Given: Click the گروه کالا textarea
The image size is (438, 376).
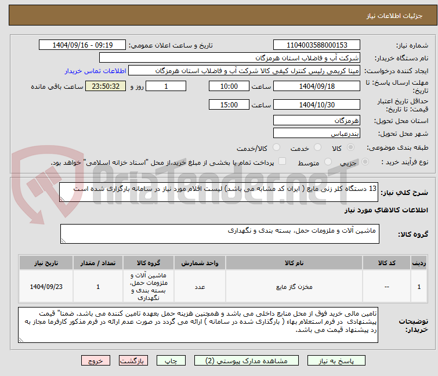Looking at the screenshot, I should (219, 234).
